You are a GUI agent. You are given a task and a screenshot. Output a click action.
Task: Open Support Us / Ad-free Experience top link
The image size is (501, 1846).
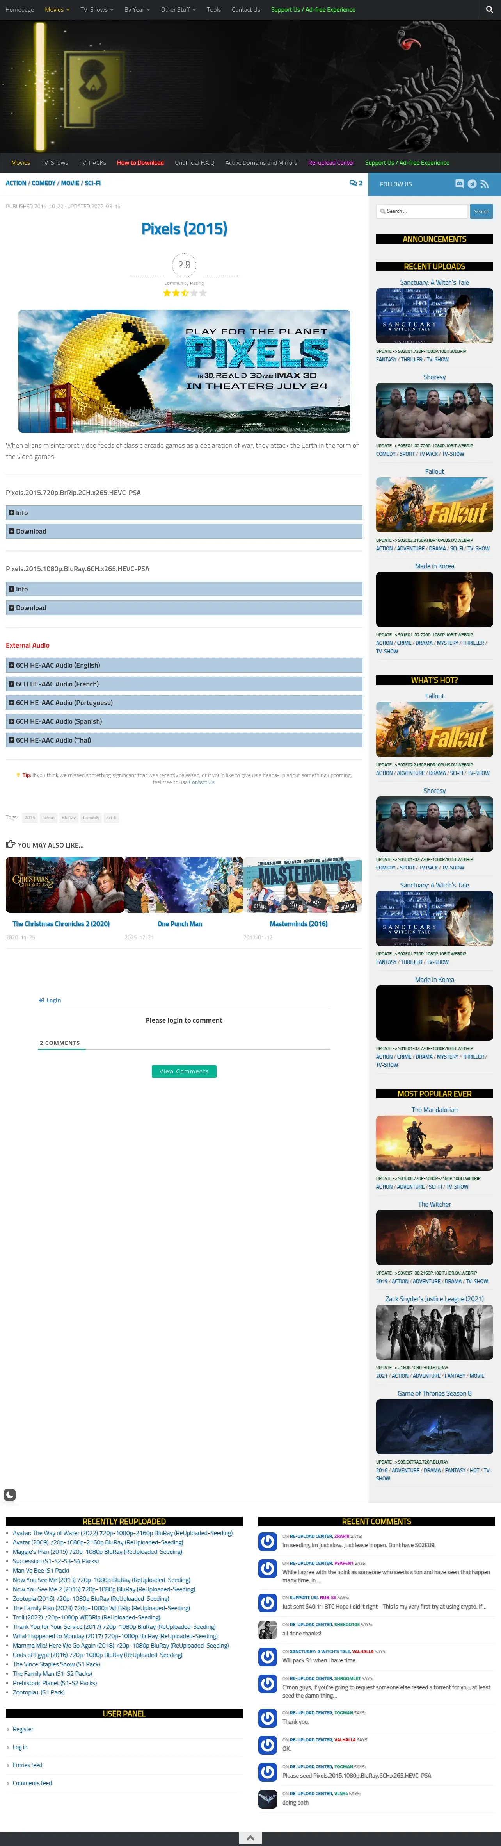(313, 10)
